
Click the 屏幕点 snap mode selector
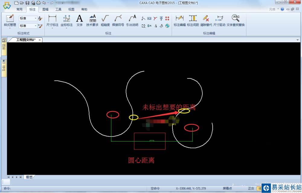tap(227, 188)
